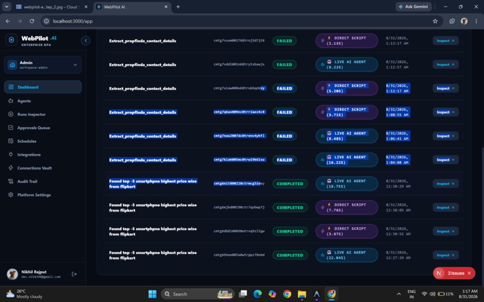This screenshot has height=302, width=484.
Task: Open the Chrome three-dot menu
Action: (476, 21)
